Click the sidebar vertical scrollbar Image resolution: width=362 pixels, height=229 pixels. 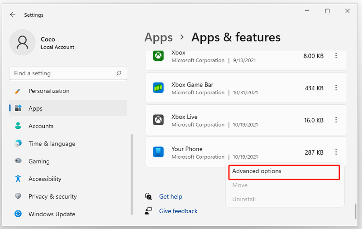tap(132, 175)
